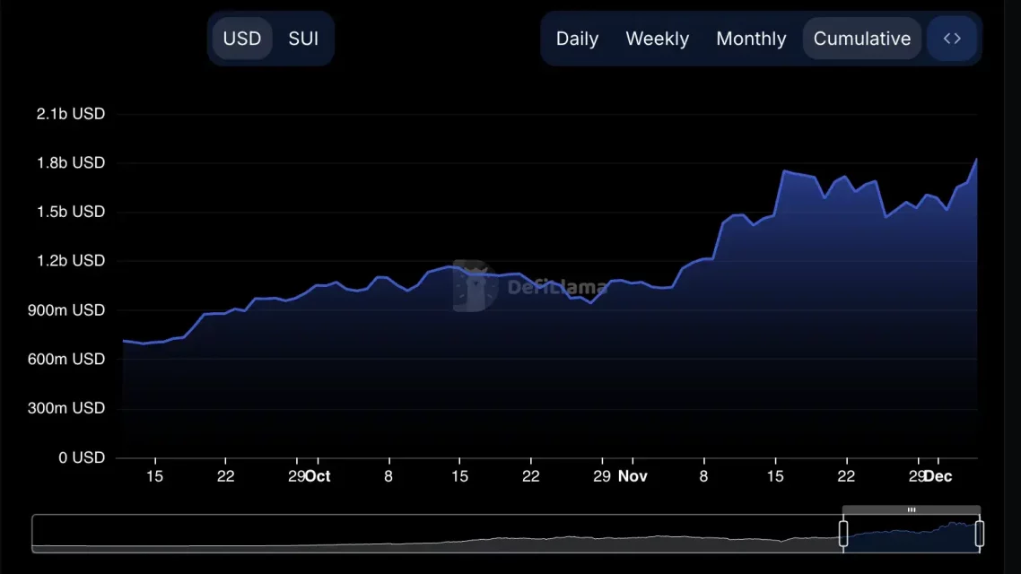Click the right range-selector handle
The height and width of the screenshot is (574, 1021).
pyautogui.click(x=978, y=531)
